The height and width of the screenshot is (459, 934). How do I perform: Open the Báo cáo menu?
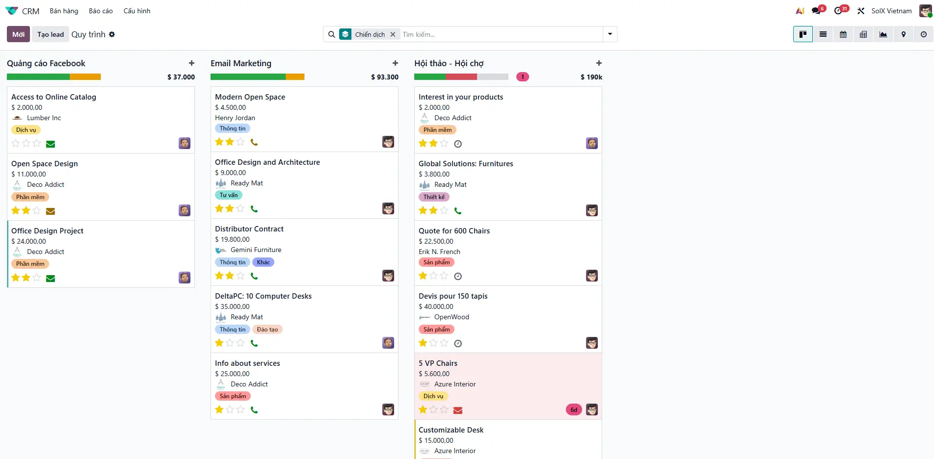pyautogui.click(x=101, y=11)
